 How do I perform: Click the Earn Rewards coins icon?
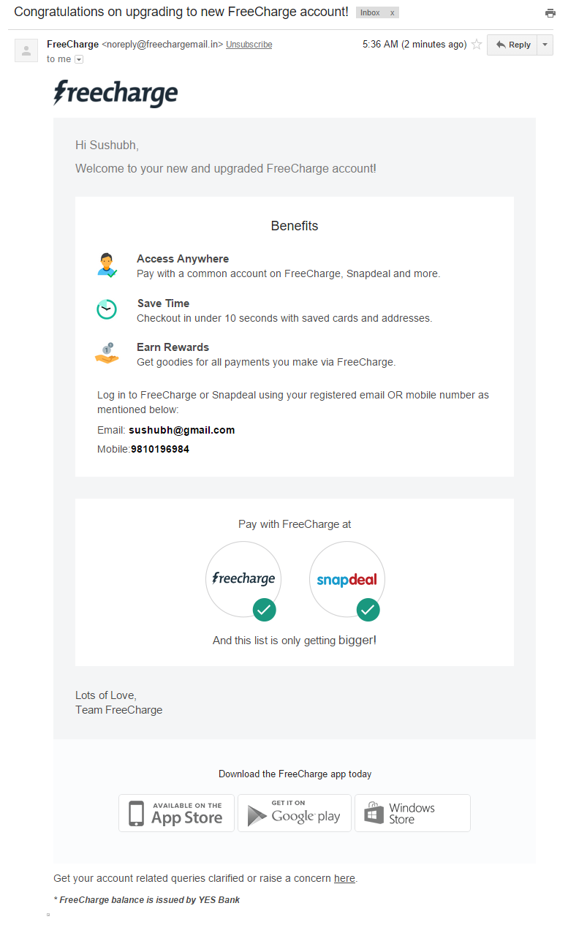107,353
